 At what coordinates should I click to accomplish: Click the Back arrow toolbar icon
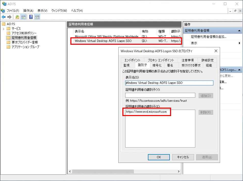[4, 17]
